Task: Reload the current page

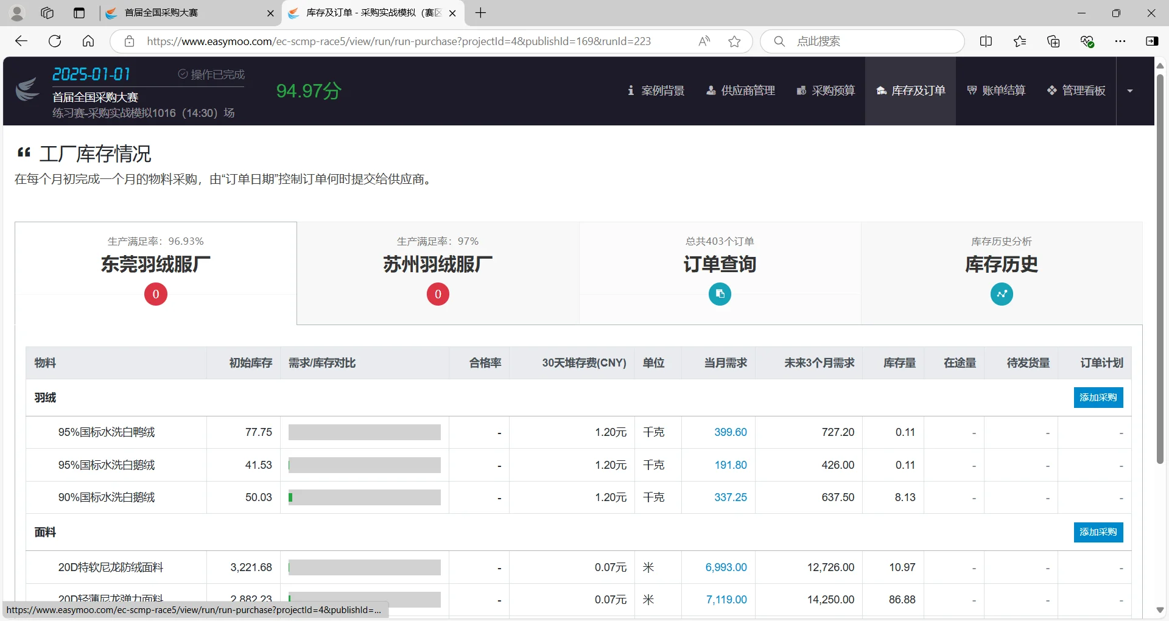Action: pyautogui.click(x=55, y=41)
